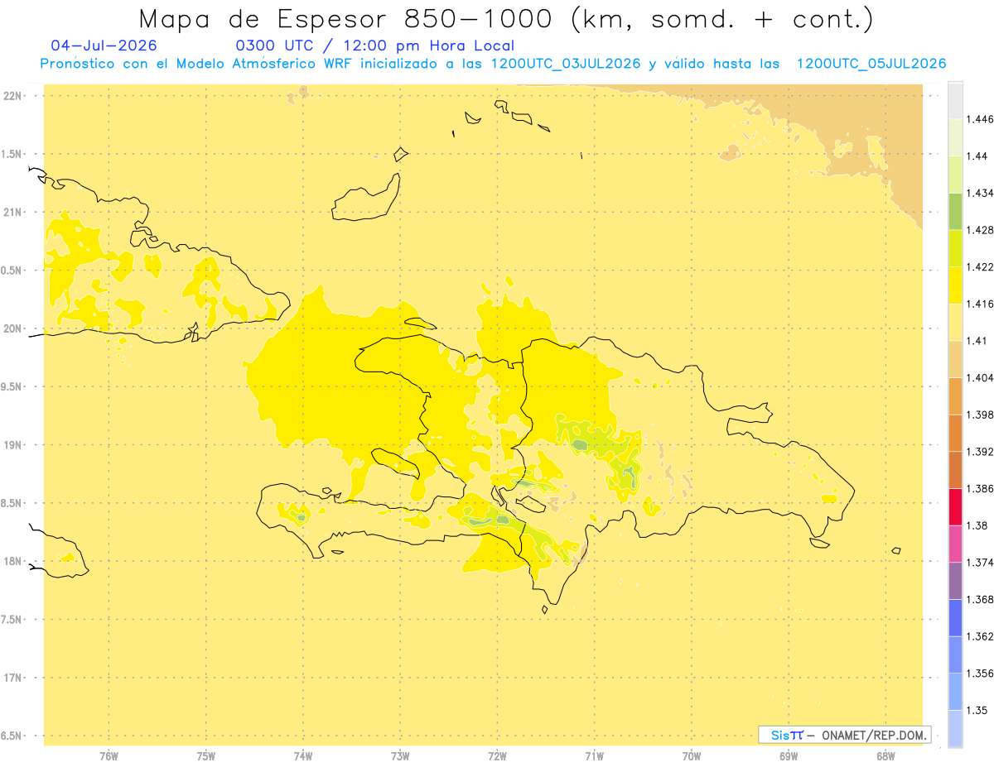
Task: Select the pink legend swatch between 1.374 and 1.38
Action: click(x=955, y=544)
